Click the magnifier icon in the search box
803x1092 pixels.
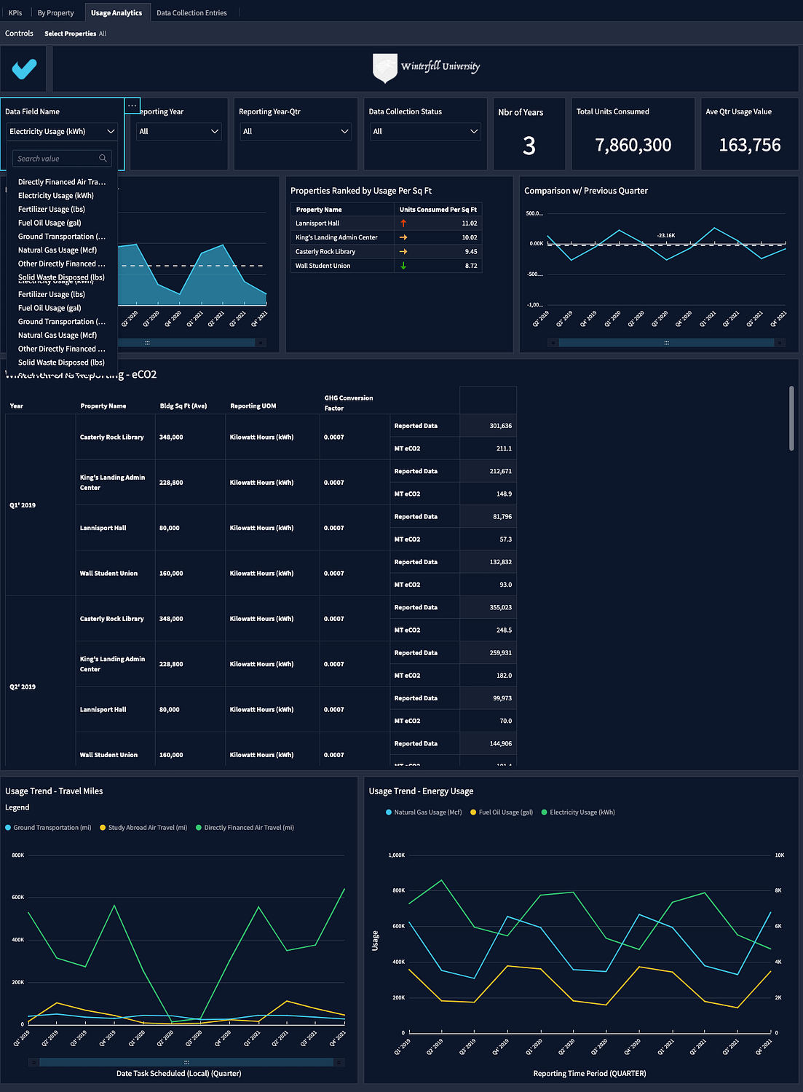point(103,159)
